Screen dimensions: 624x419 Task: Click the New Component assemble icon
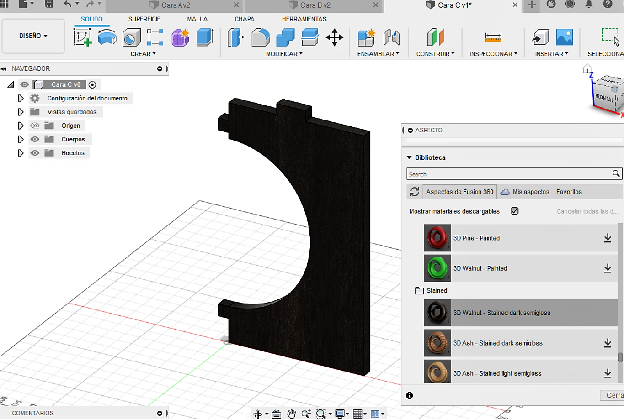coord(366,37)
